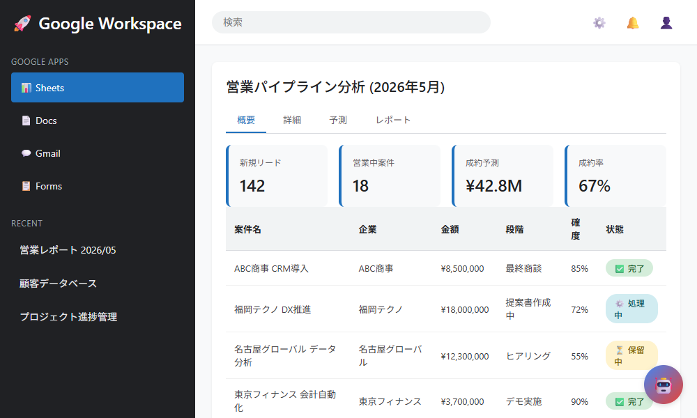Switch to the 概要 tab
The image size is (697, 418).
[x=246, y=120]
